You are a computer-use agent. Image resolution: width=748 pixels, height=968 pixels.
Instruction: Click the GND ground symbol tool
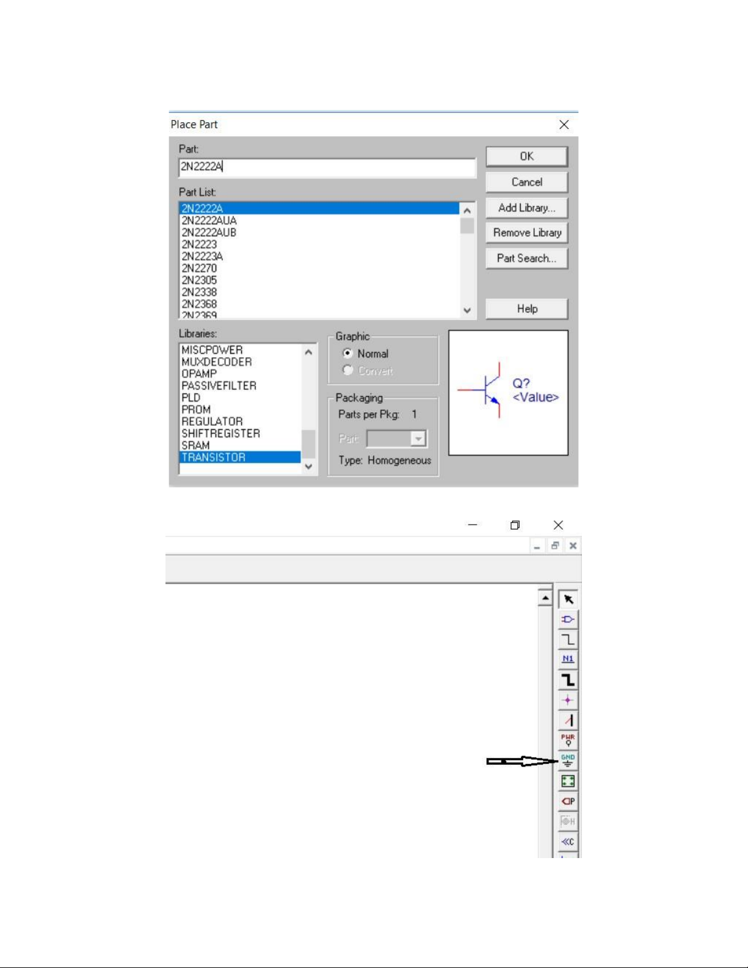click(x=568, y=760)
